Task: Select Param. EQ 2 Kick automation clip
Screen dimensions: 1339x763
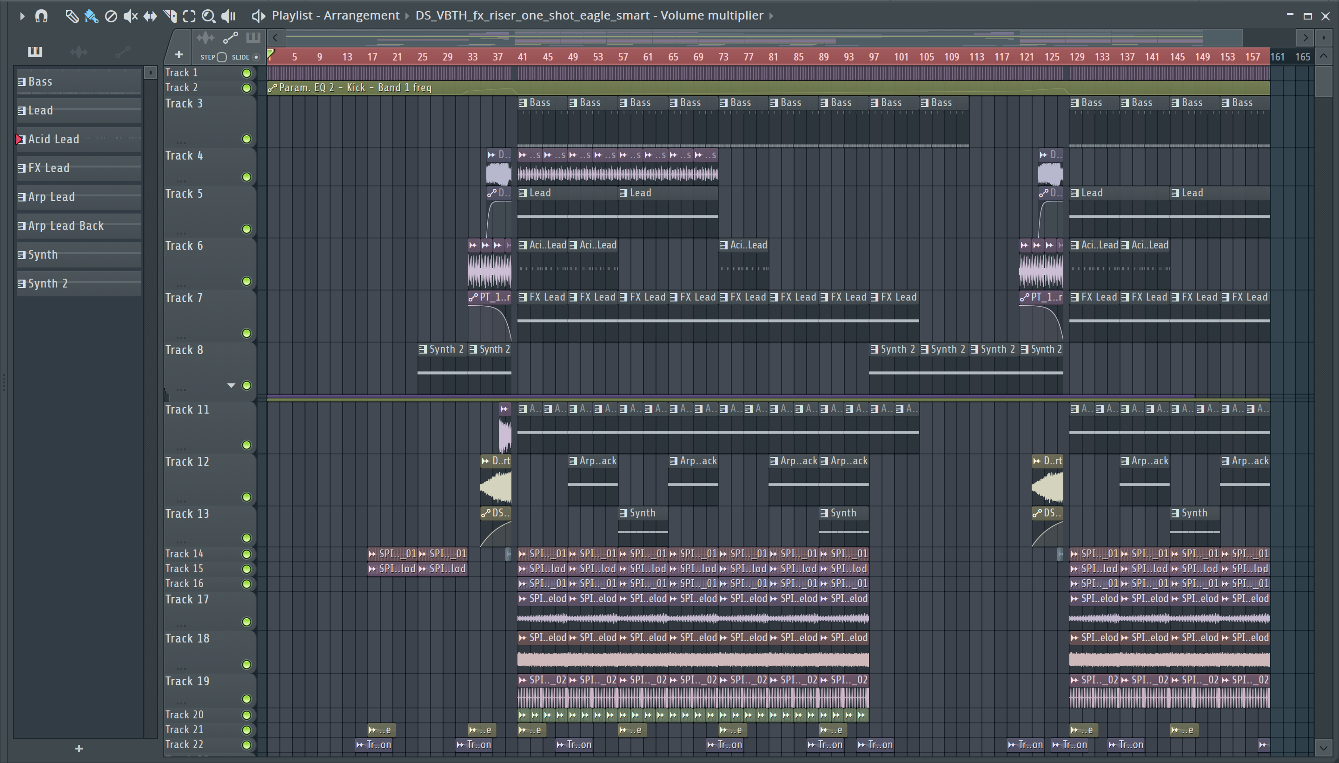Action: 768,88
